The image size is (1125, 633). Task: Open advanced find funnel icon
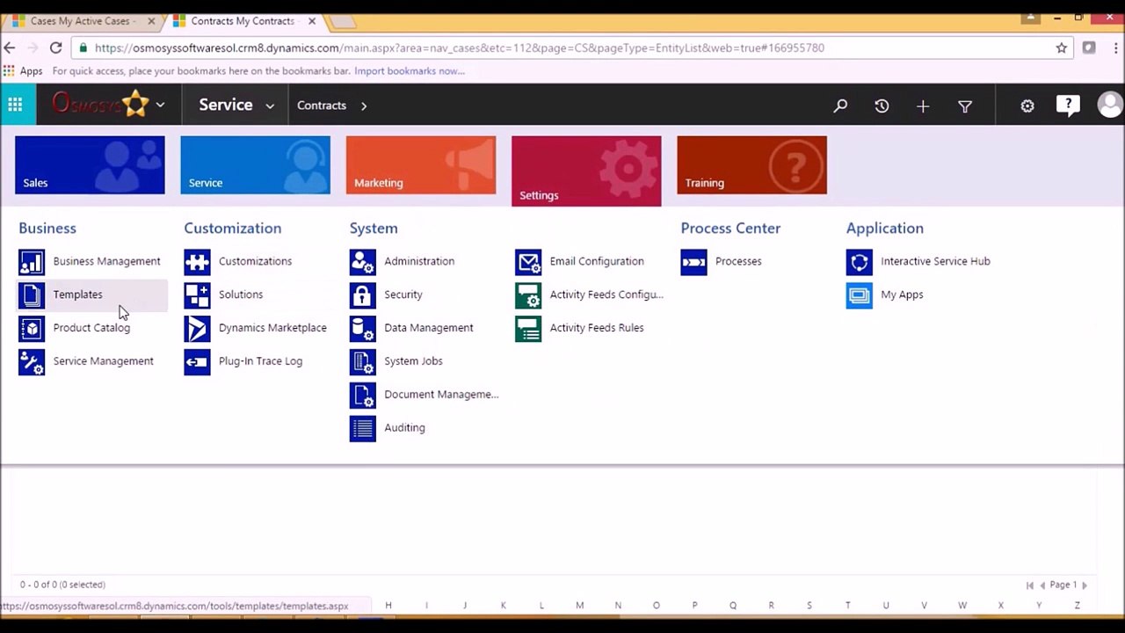[x=965, y=105]
